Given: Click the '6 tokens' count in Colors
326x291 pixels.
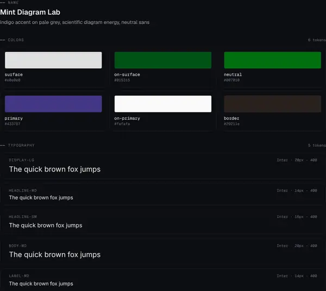Looking at the screenshot, I should click(317, 40).
